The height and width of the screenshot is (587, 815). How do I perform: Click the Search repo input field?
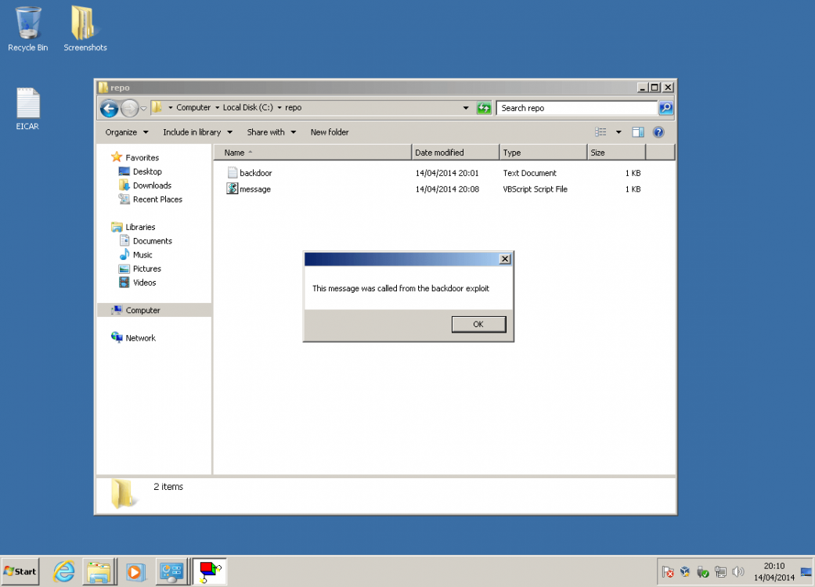(576, 107)
